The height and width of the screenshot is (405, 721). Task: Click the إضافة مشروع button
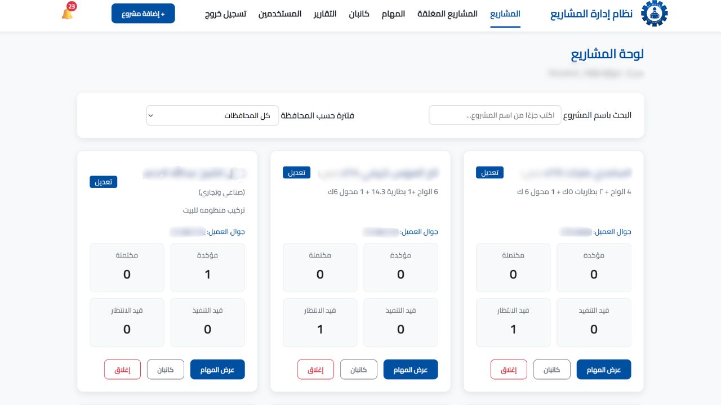[x=143, y=13]
